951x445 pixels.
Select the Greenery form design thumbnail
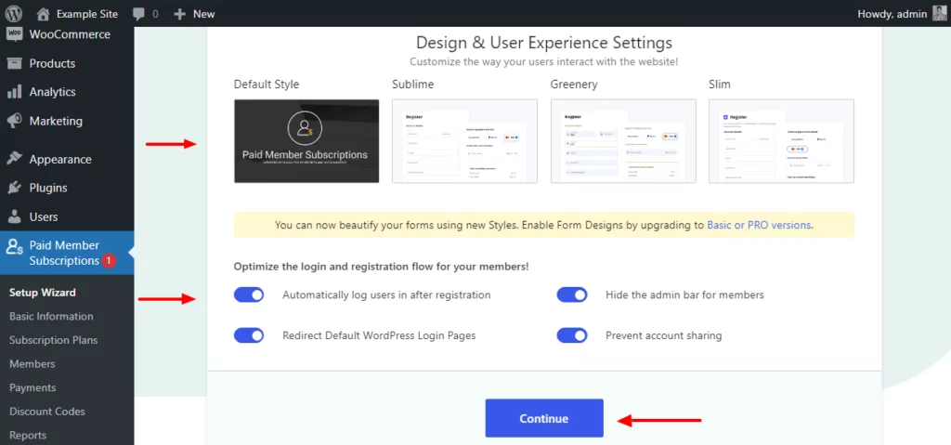(623, 141)
